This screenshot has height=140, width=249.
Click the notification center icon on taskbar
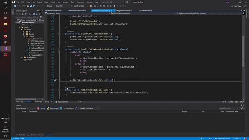click(x=5, y=136)
